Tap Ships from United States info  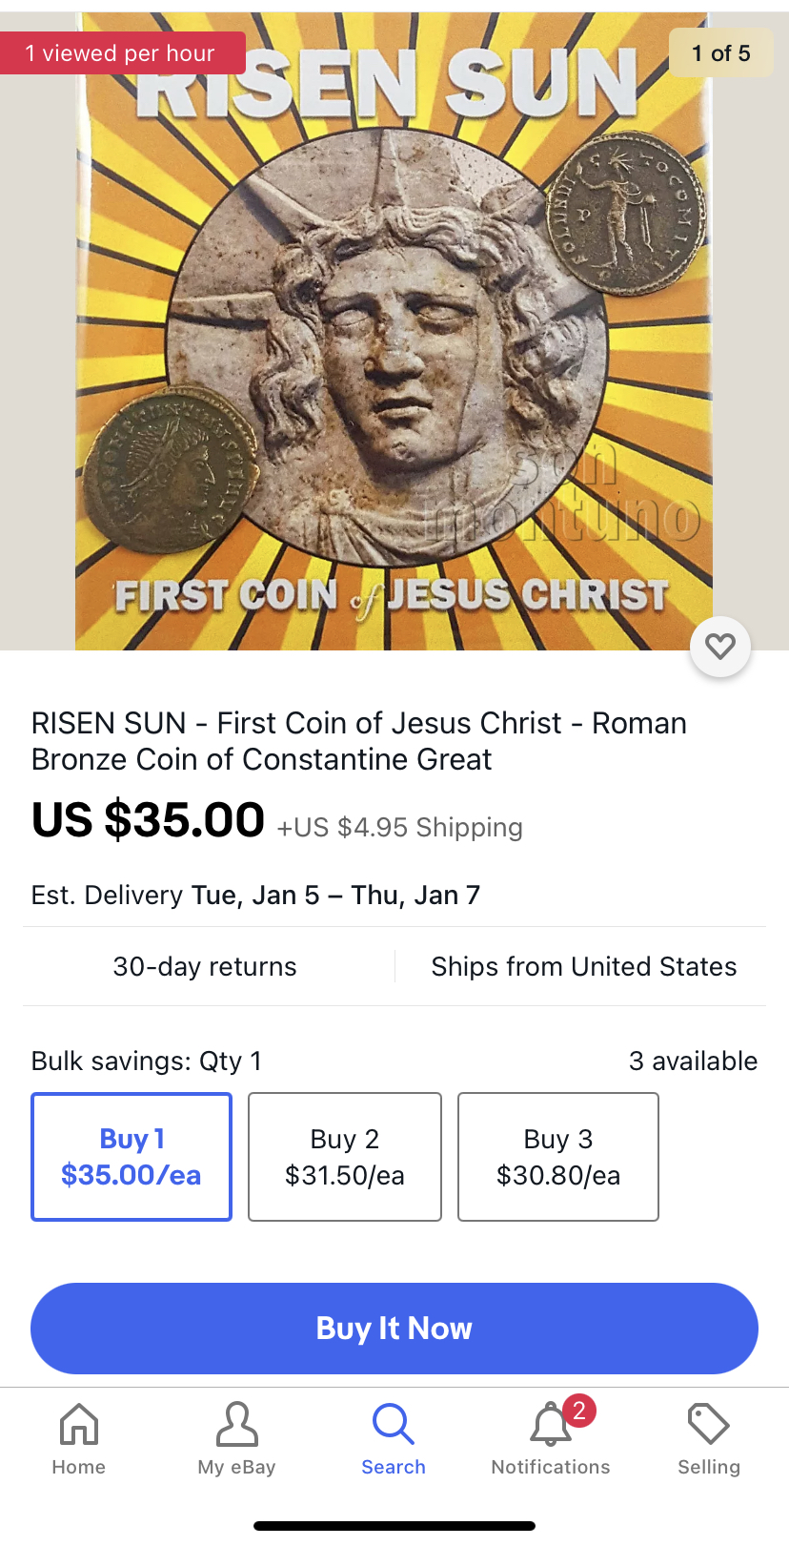click(x=583, y=967)
